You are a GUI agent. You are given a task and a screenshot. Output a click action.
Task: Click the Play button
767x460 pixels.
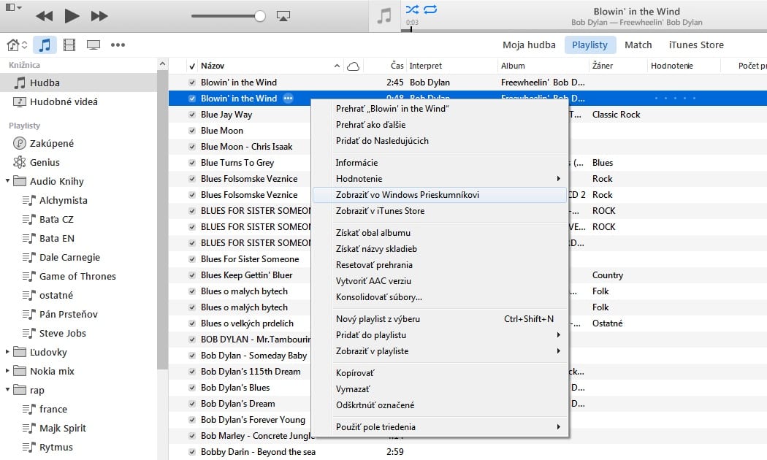coord(72,16)
